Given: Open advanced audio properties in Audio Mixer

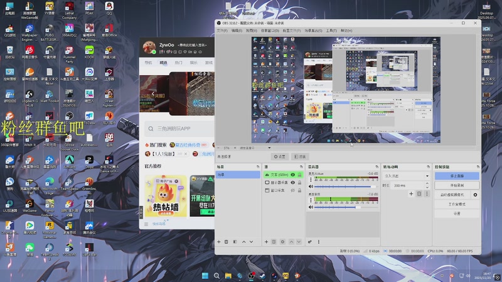Looking at the screenshot, I should tap(309, 242).
